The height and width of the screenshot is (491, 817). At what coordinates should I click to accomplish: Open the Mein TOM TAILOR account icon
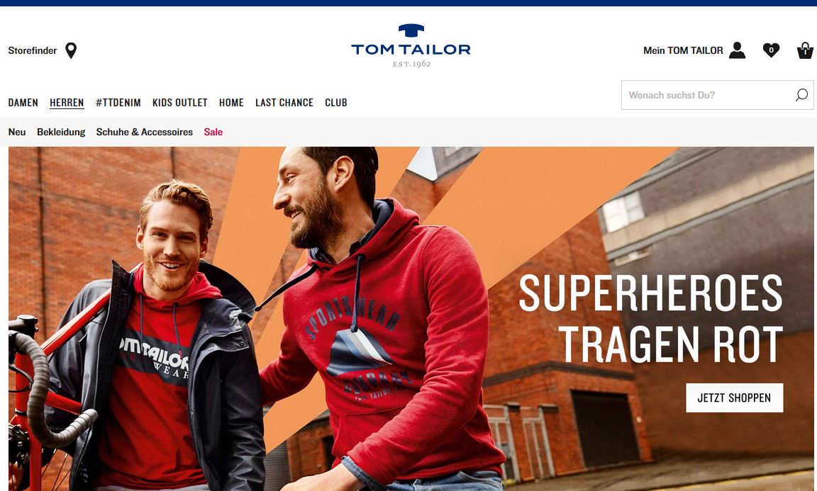pyautogui.click(x=737, y=50)
